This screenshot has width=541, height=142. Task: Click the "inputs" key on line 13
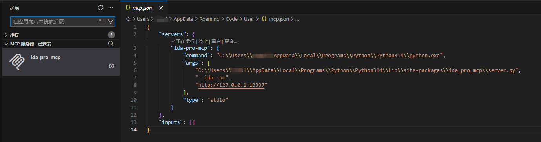171,122
